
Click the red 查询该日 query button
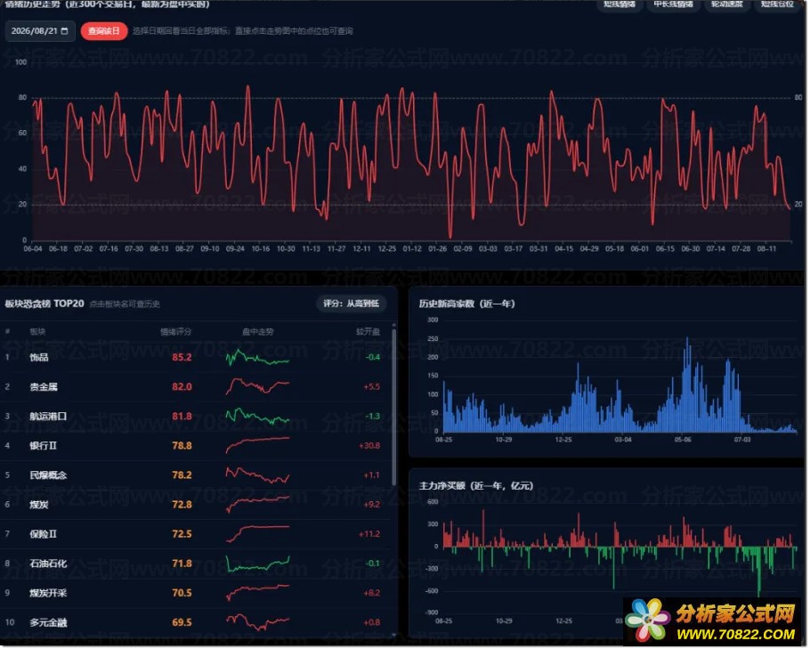[x=104, y=31]
